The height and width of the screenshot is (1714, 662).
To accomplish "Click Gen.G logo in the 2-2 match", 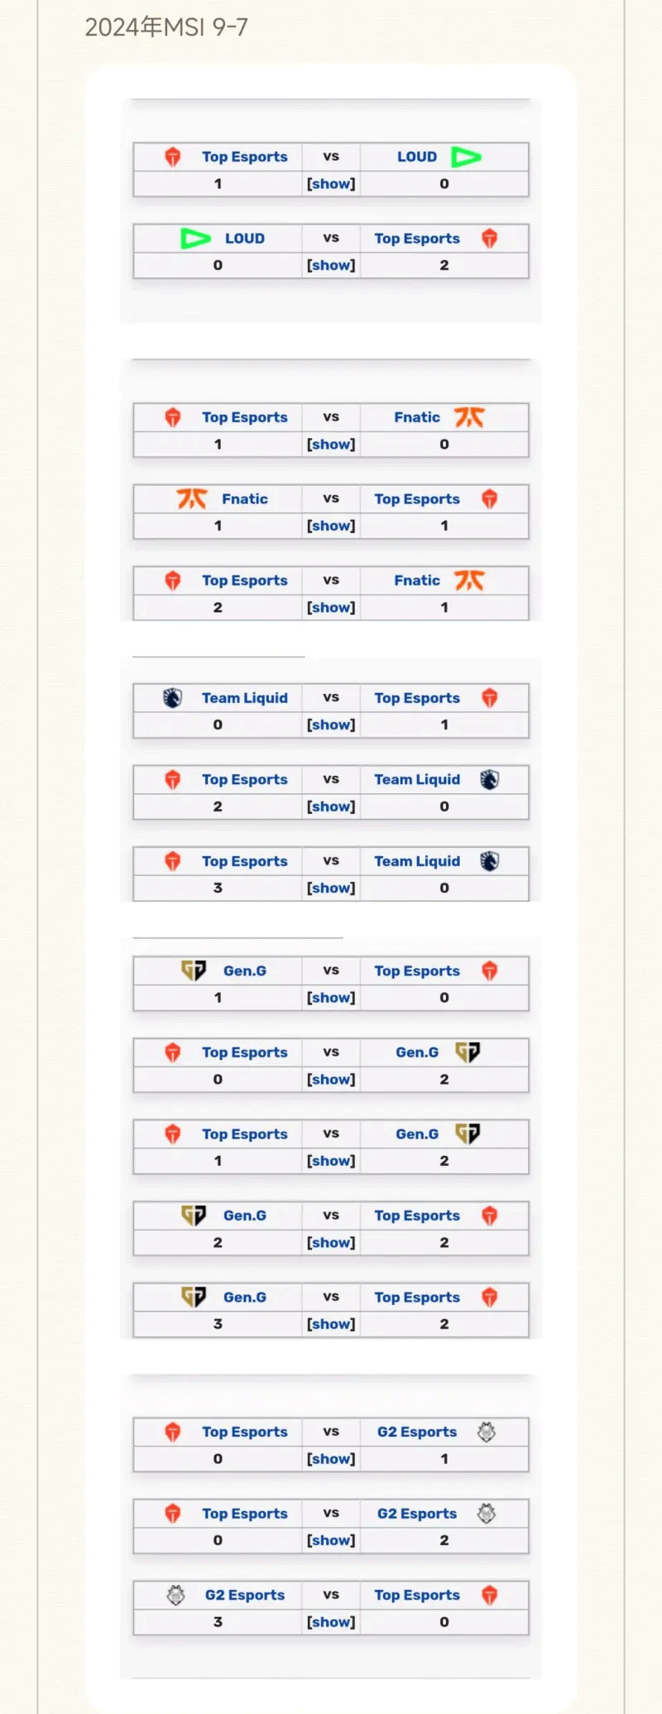I will 194,1216.
